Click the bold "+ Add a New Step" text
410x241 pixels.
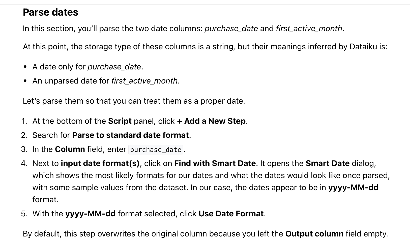[x=211, y=121]
